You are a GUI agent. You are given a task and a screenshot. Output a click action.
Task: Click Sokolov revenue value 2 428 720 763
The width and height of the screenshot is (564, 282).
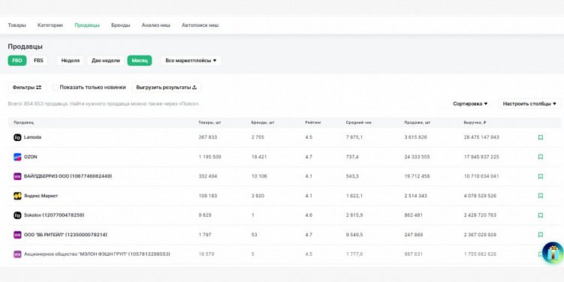(480, 215)
